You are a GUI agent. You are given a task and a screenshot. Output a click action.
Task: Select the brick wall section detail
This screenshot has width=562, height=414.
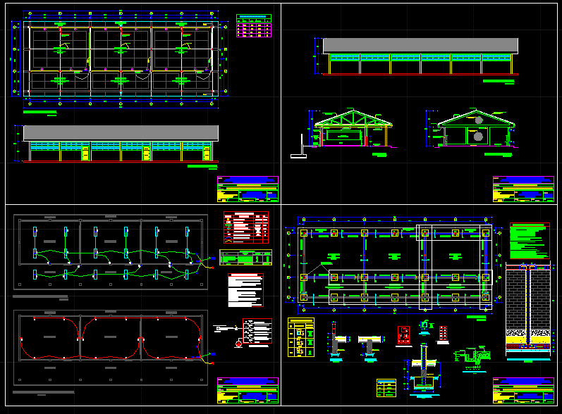pyautogui.click(x=528, y=310)
